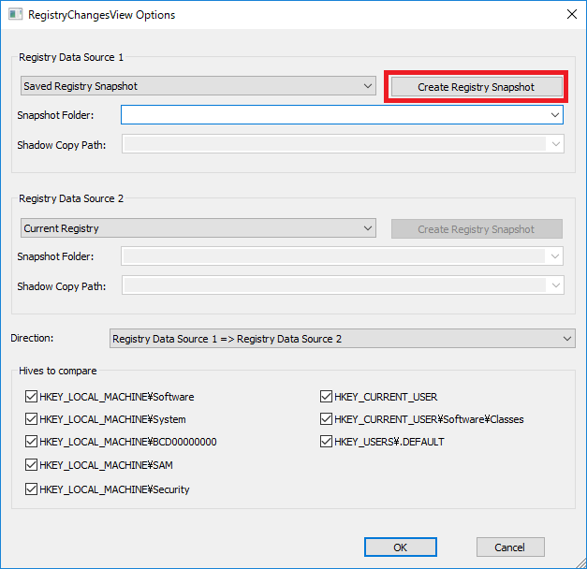The height and width of the screenshot is (569, 587).
Task: Expand the Snapshot Folder dropdown arrow for Source 1
Action: point(555,115)
